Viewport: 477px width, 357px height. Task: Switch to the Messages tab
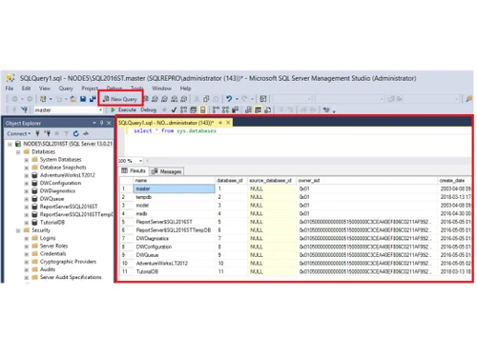167,171
